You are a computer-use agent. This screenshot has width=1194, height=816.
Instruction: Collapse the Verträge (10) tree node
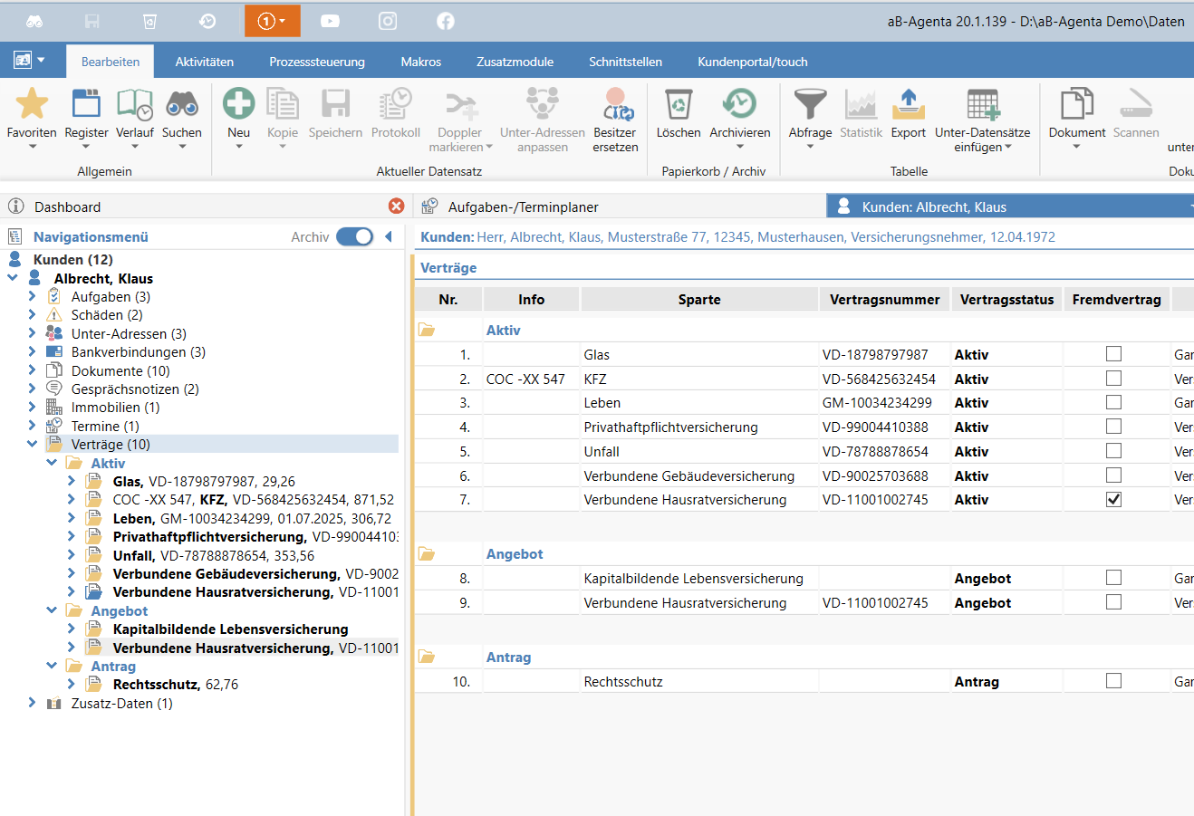[32, 444]
